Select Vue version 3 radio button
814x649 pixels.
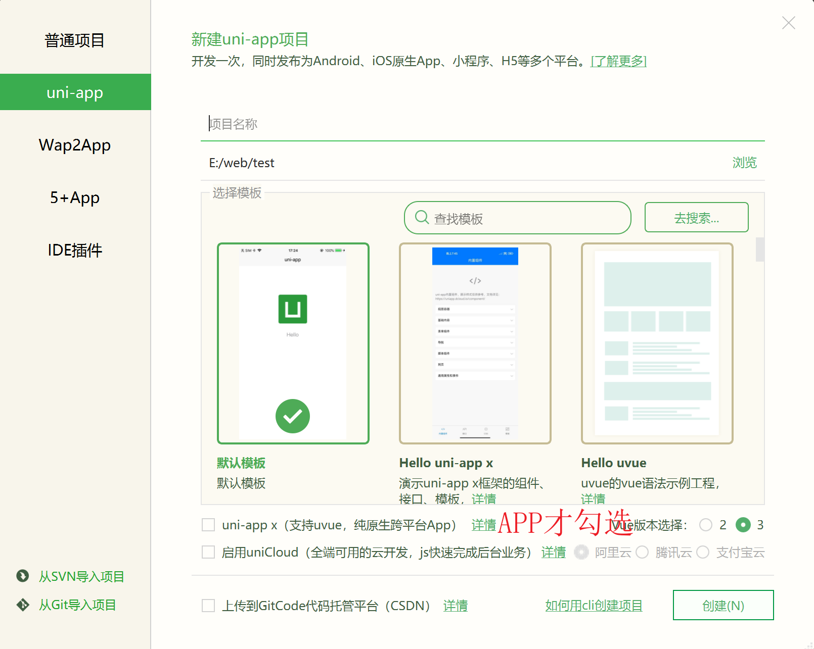(x=743, y=525)
